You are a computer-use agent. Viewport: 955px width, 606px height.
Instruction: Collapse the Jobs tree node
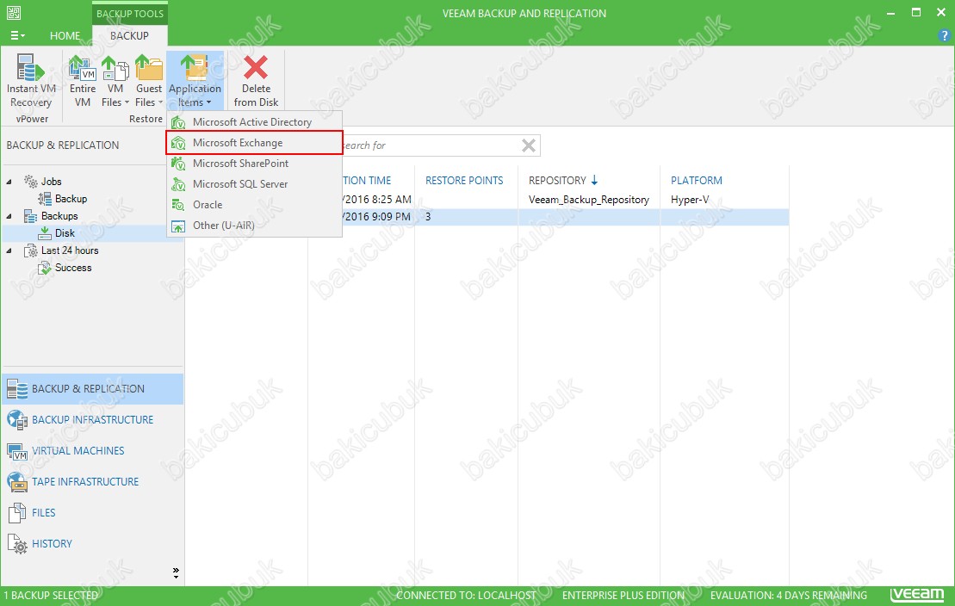(x=9, y=182)
